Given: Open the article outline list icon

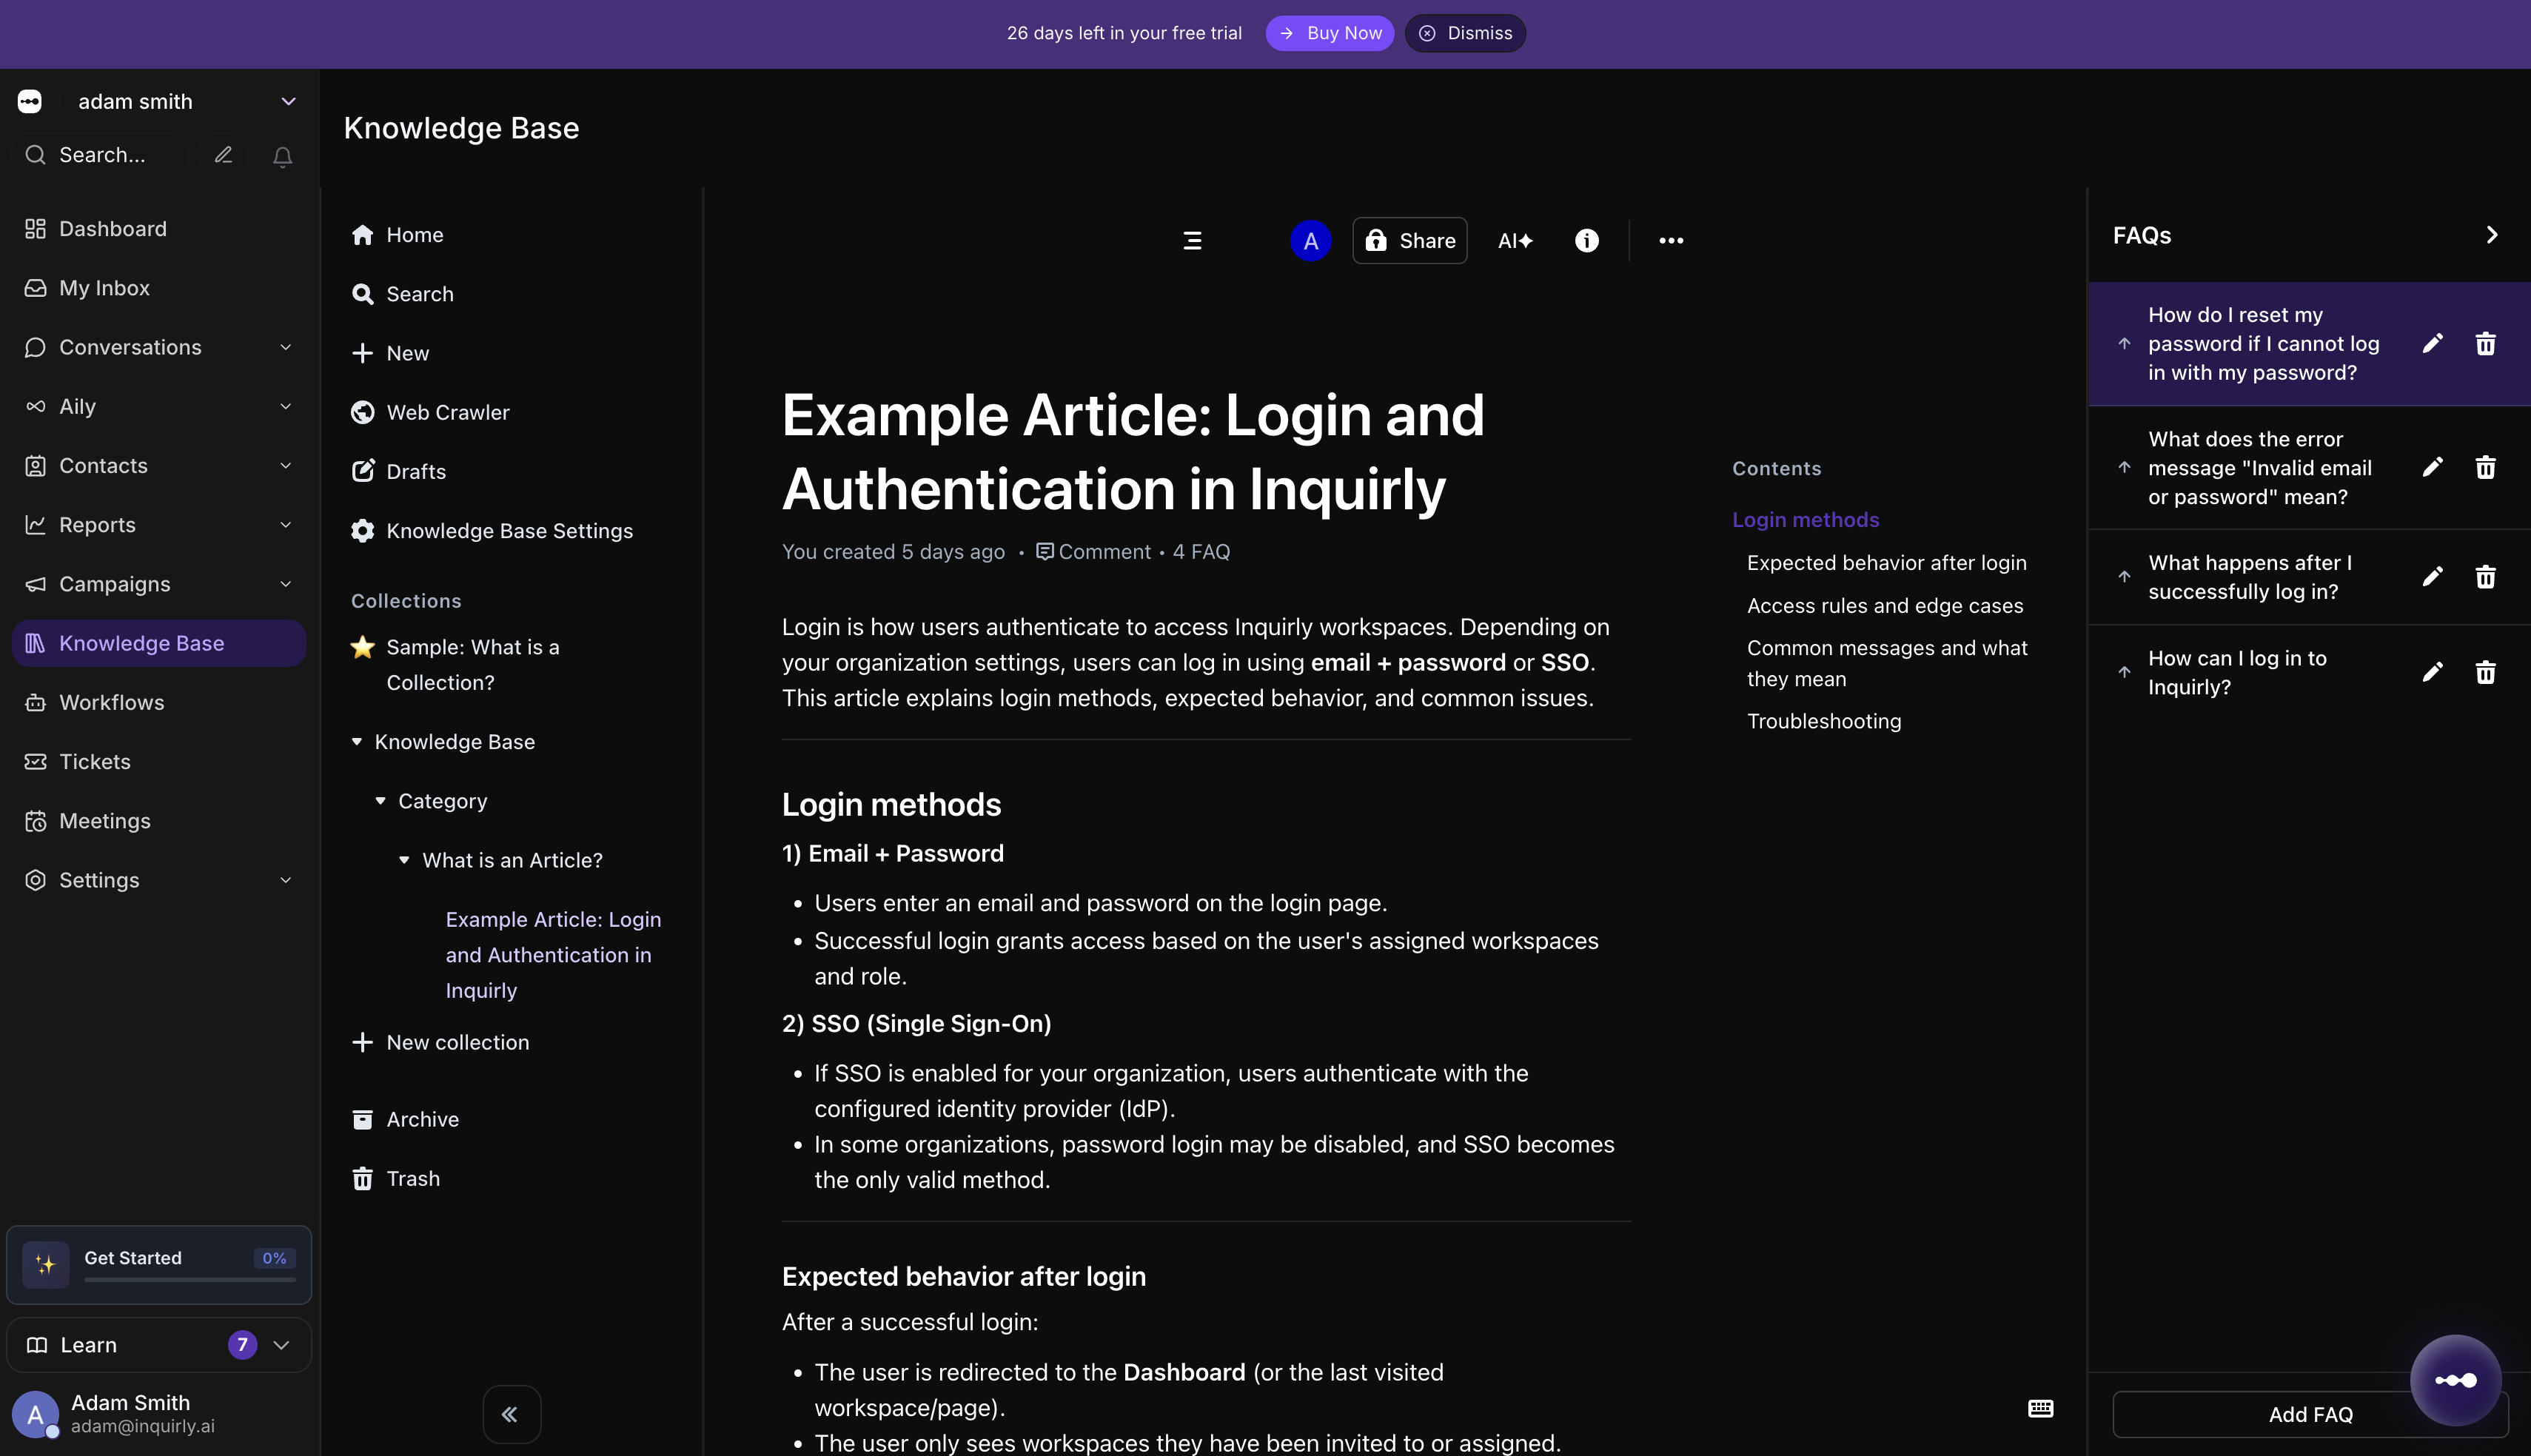Looking at the screenshot, I should click(1192, 240).
